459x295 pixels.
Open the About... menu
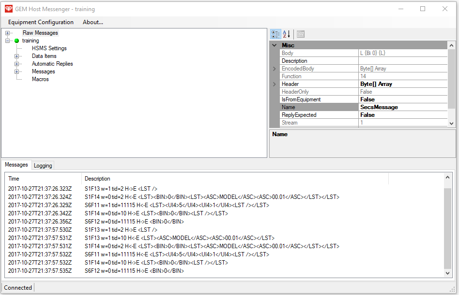pyautogui.click(x=93, y=22)
